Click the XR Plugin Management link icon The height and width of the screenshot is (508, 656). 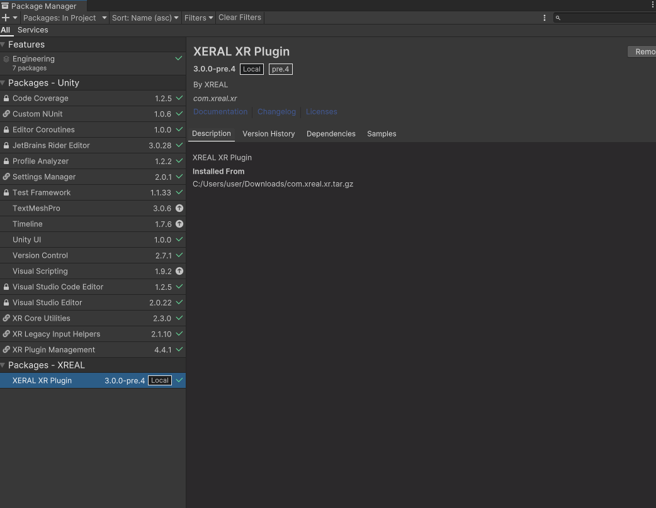[x=6, y=350]
